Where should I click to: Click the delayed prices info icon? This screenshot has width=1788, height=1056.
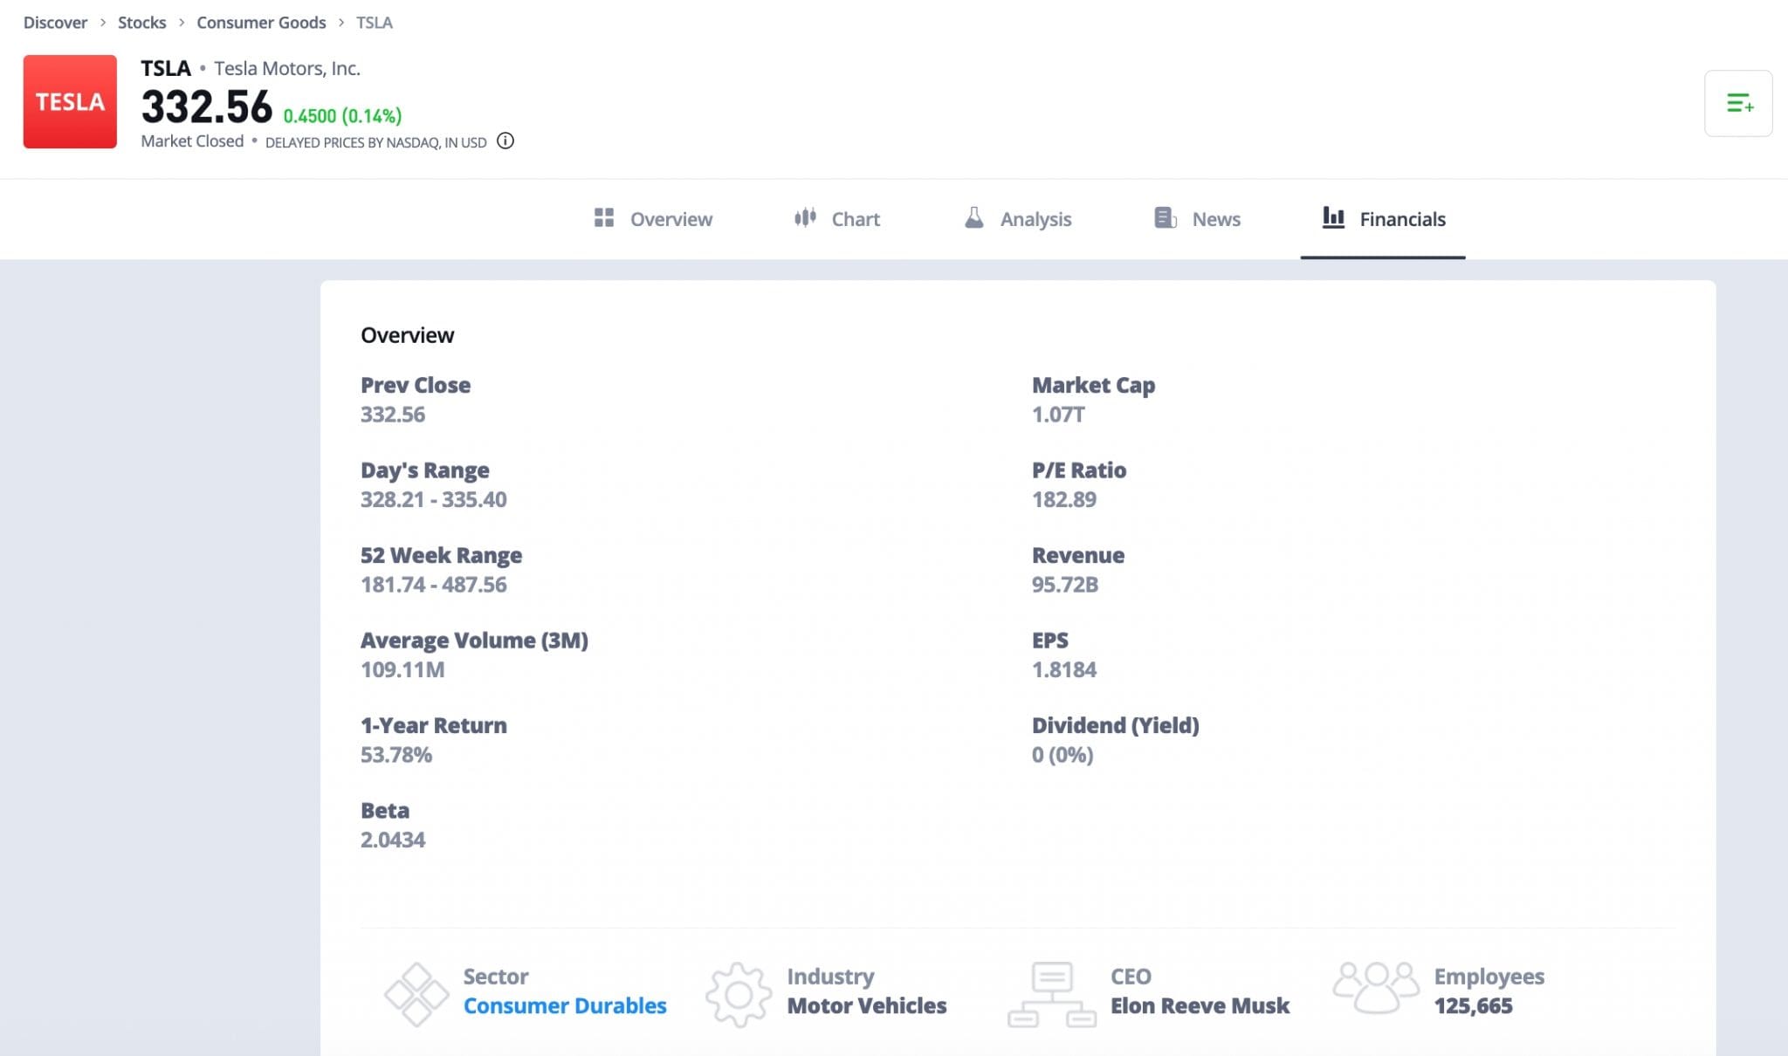pyautogui.click(x=505, y=141)
